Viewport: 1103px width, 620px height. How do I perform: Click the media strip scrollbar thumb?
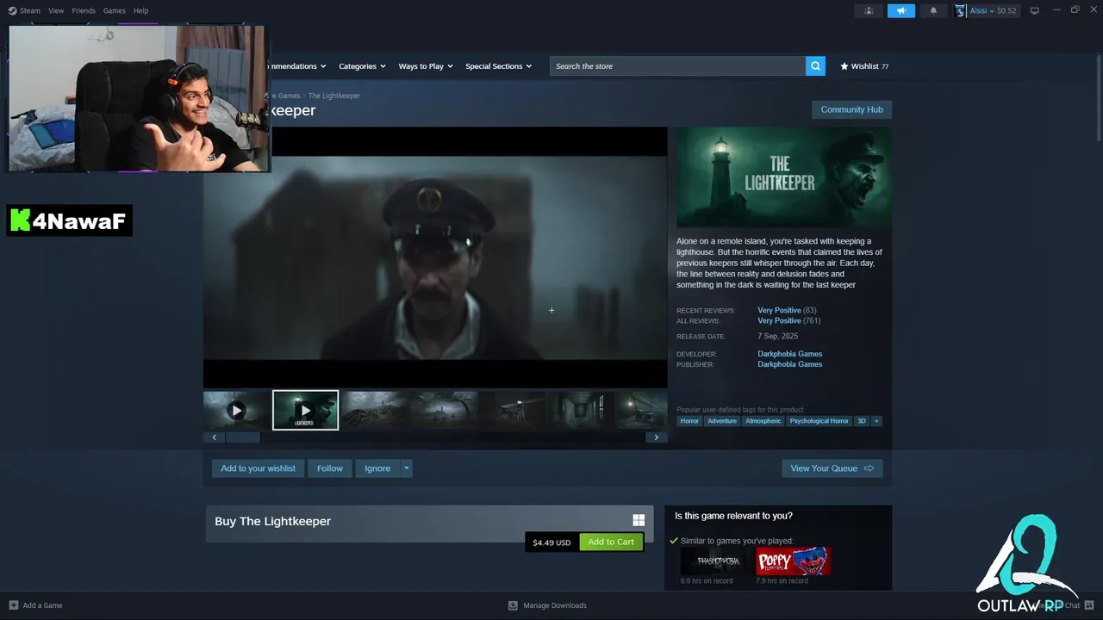[242, 437]
